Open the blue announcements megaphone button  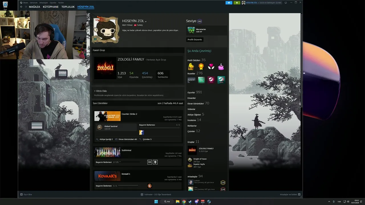(x=229, y=3)
